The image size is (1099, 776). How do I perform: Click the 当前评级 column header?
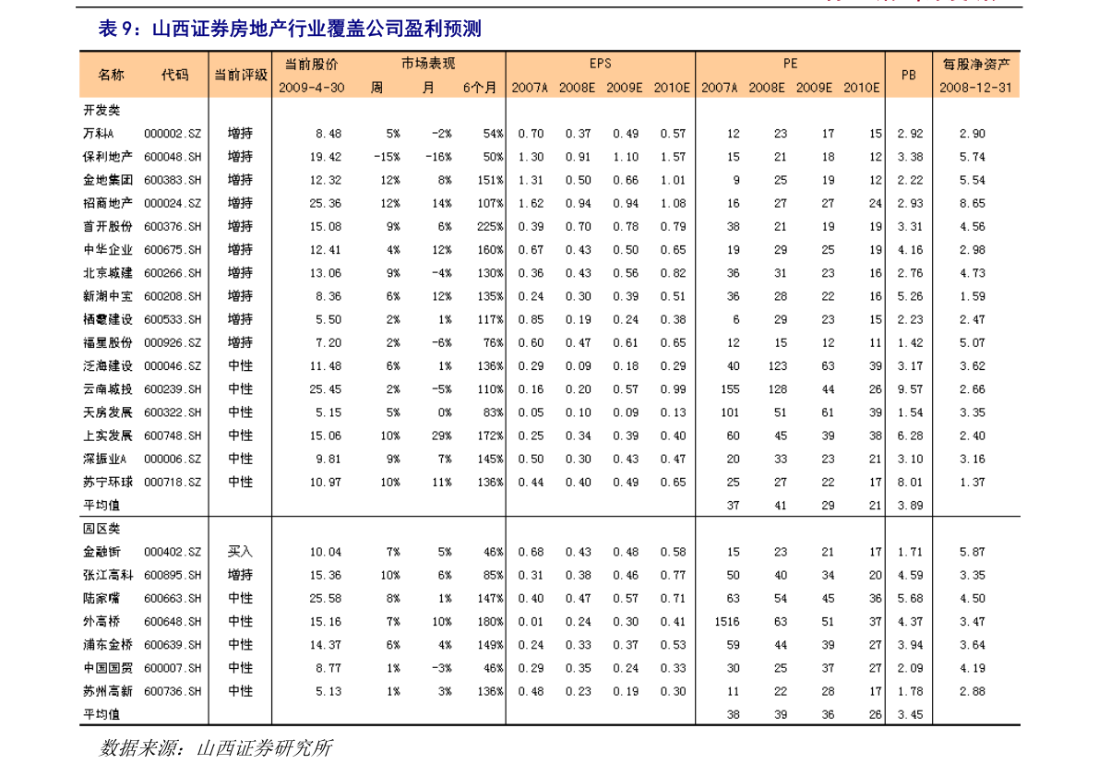[x=239, y=75]
